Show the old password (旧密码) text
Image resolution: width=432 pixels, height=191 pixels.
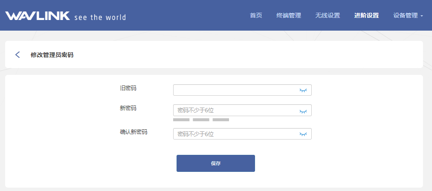point(303,90)
